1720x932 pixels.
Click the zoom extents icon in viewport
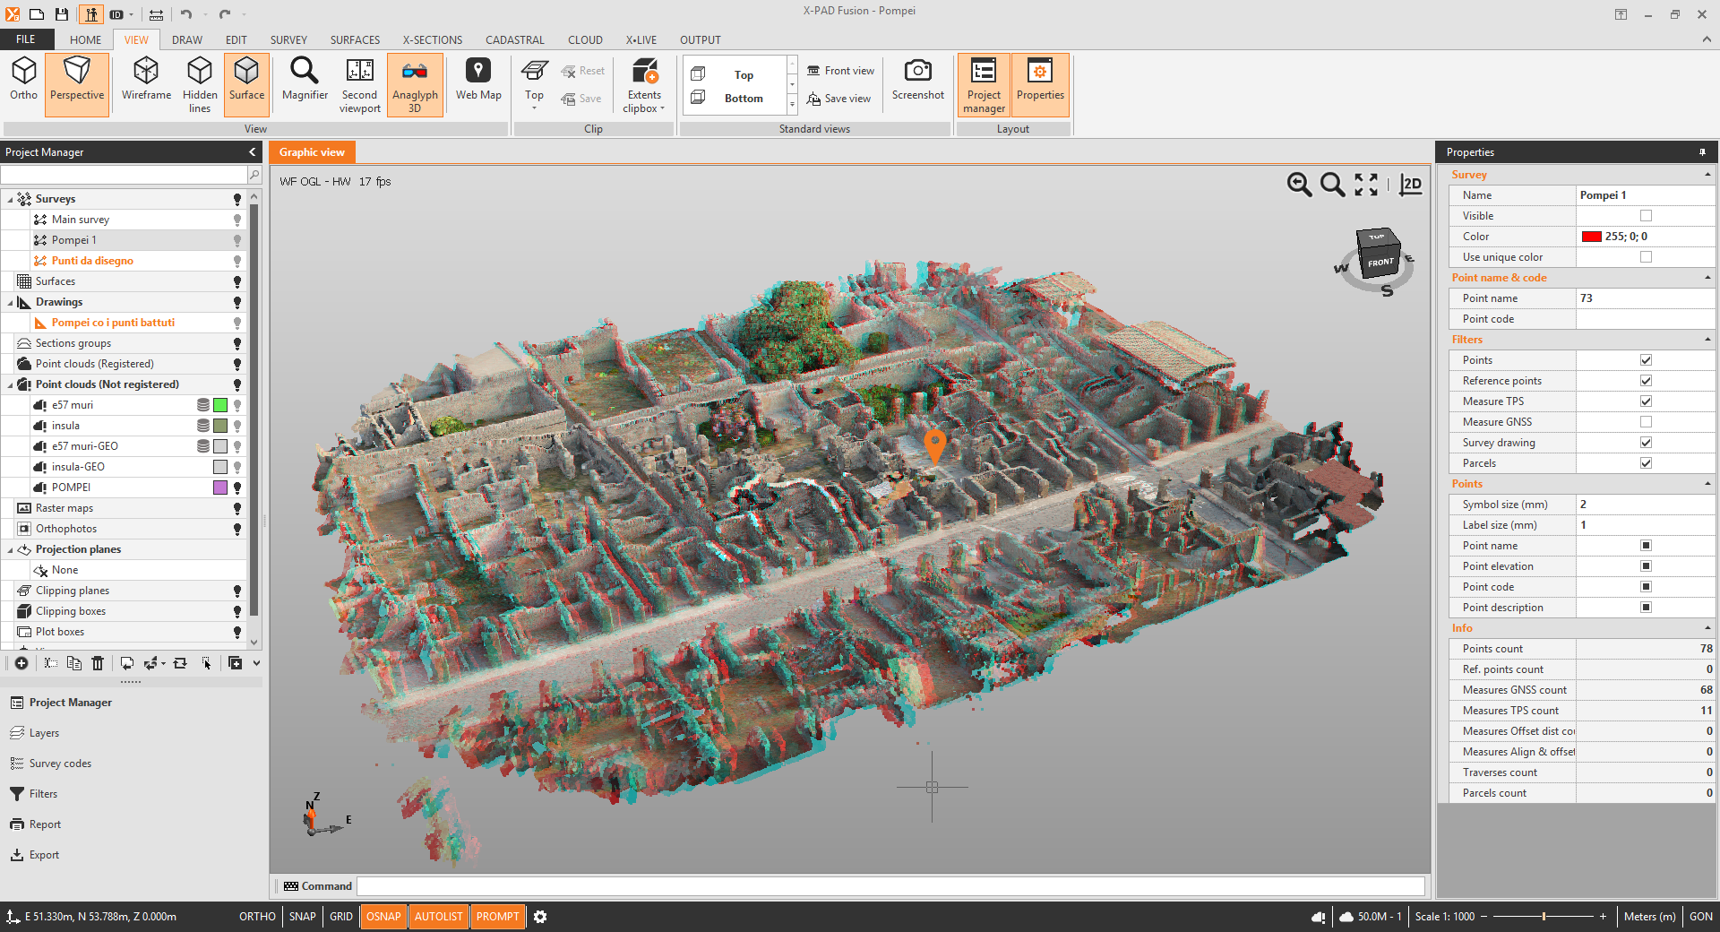1366,185
